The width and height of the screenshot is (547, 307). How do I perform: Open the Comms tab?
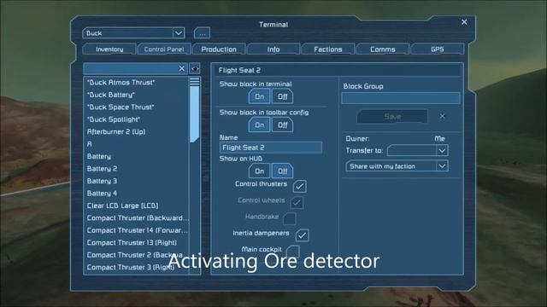[x=383, y=49]
